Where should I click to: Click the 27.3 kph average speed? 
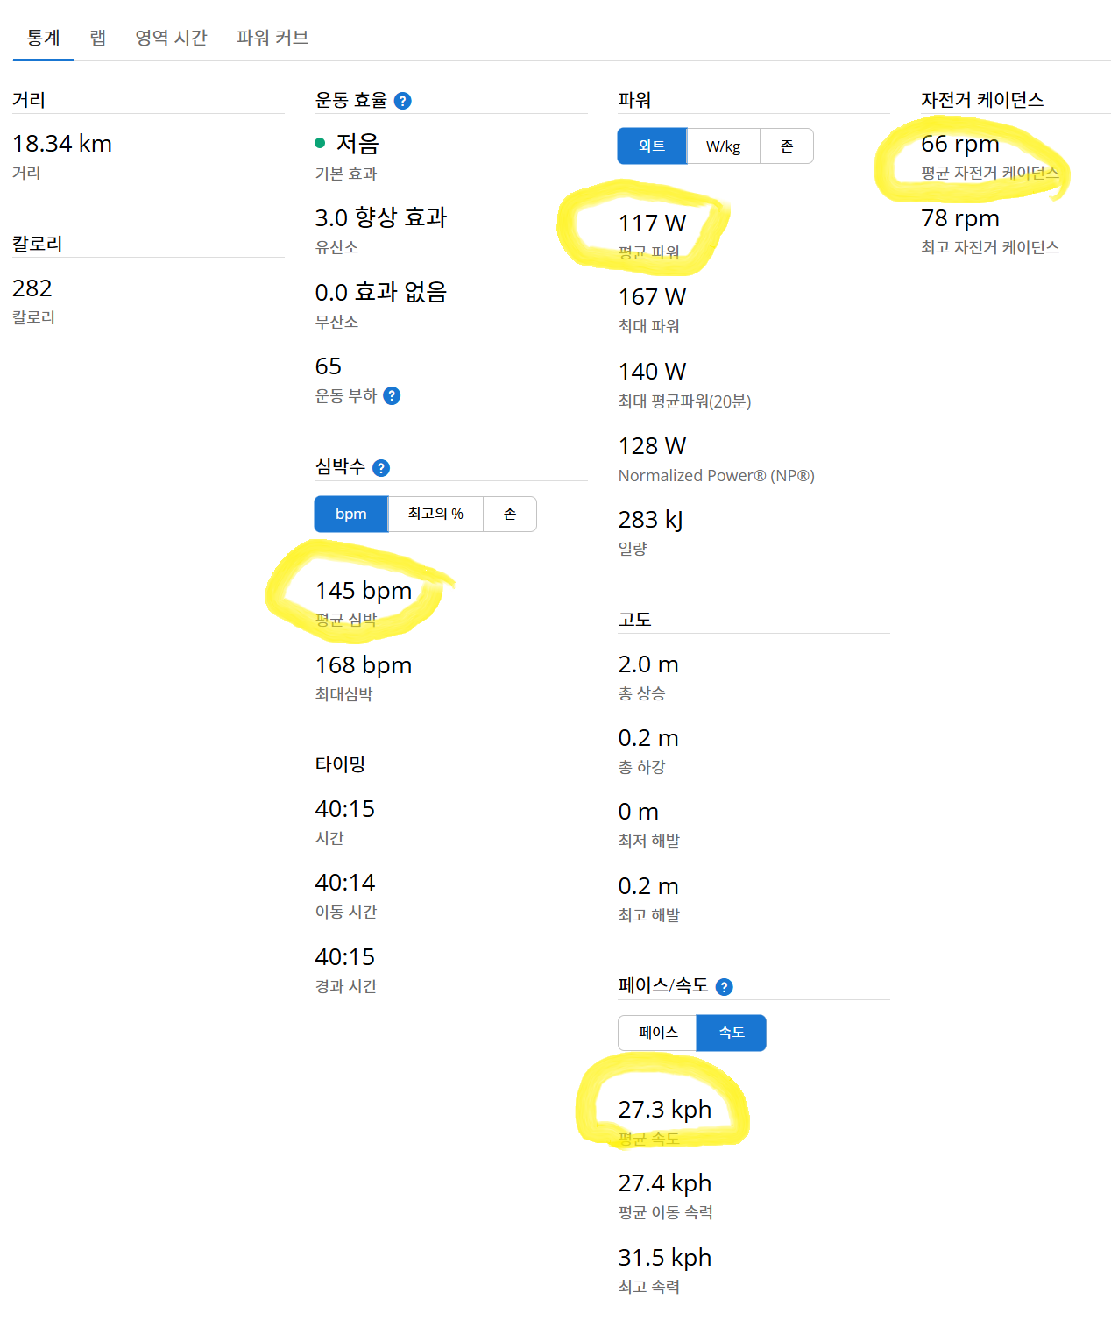[664, 1110]
